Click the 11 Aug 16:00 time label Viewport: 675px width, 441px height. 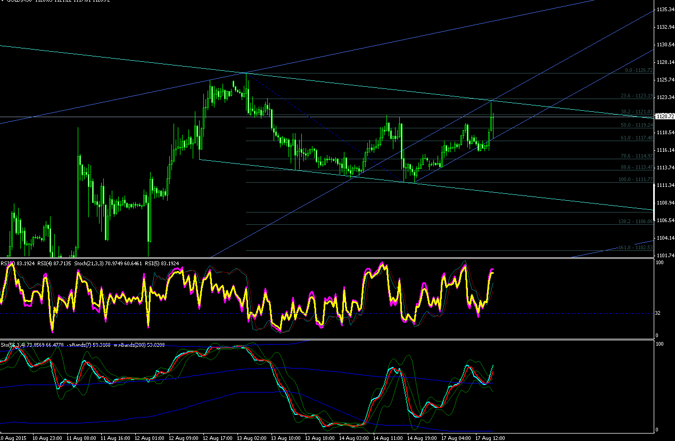pyautogui.click(x=115, y=438)
